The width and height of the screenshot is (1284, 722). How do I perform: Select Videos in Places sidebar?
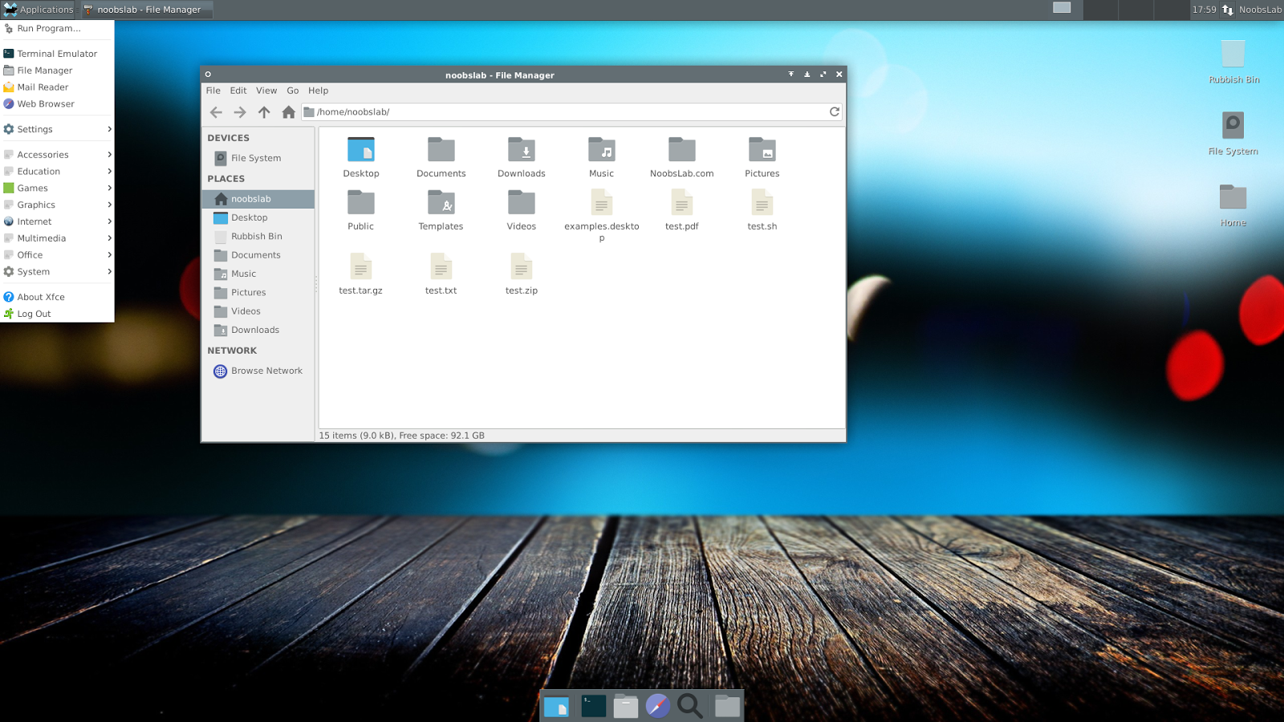[258, 311]
